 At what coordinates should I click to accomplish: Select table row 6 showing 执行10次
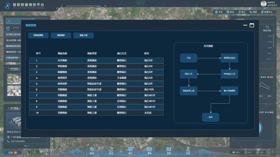click(96, 89)
